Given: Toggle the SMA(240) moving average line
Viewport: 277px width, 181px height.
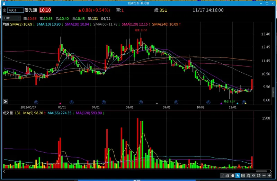Looking at the screenshot, I should (167, 24).
